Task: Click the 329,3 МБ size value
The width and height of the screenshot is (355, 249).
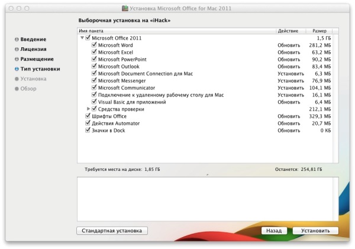Action: tap(320, 117)
